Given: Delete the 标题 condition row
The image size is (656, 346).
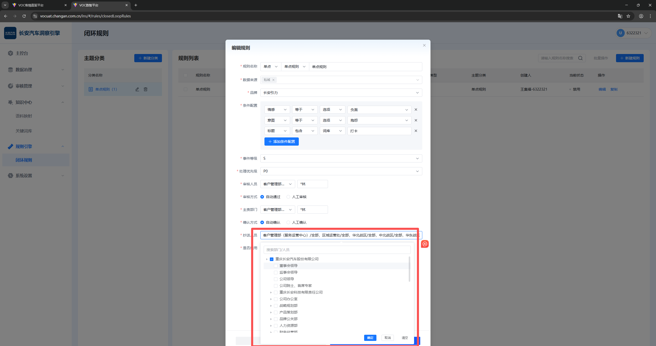Looking at the screenshot, I should pos(416,131).
